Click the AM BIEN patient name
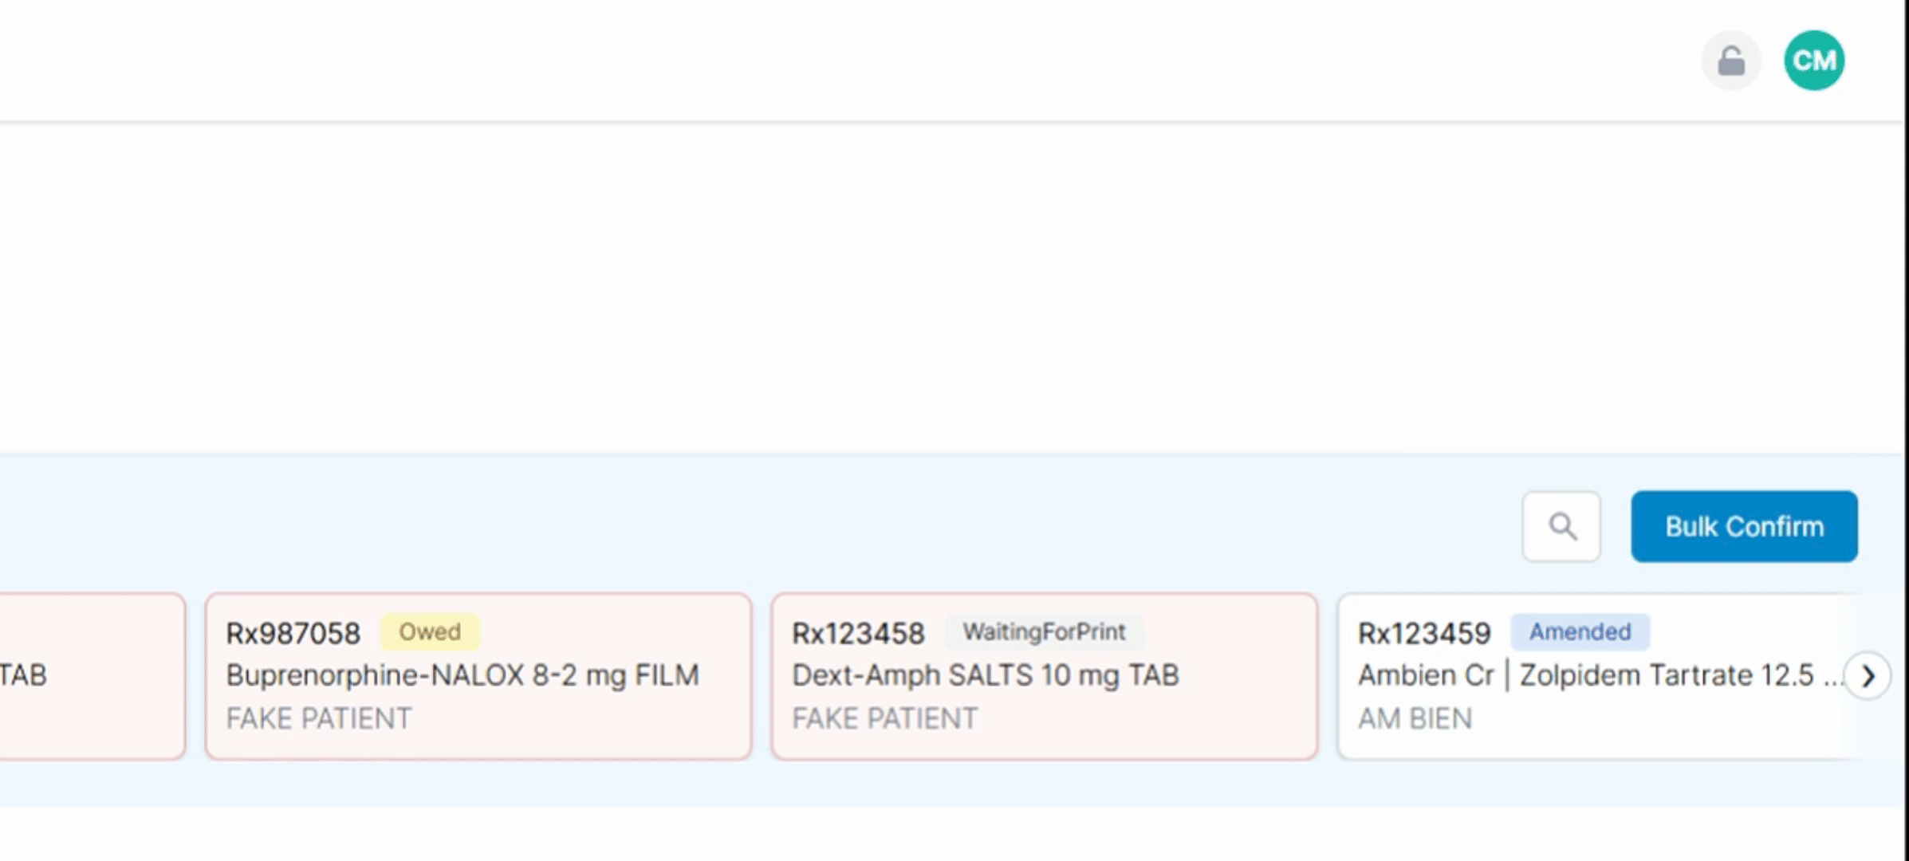This screenshot has height=861, width=1909. click(x=1415, y=718)
